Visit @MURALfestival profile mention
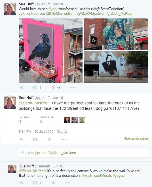The height and width of the screenshot is (187, 152). pyautogui.click(x=91, y=13)
